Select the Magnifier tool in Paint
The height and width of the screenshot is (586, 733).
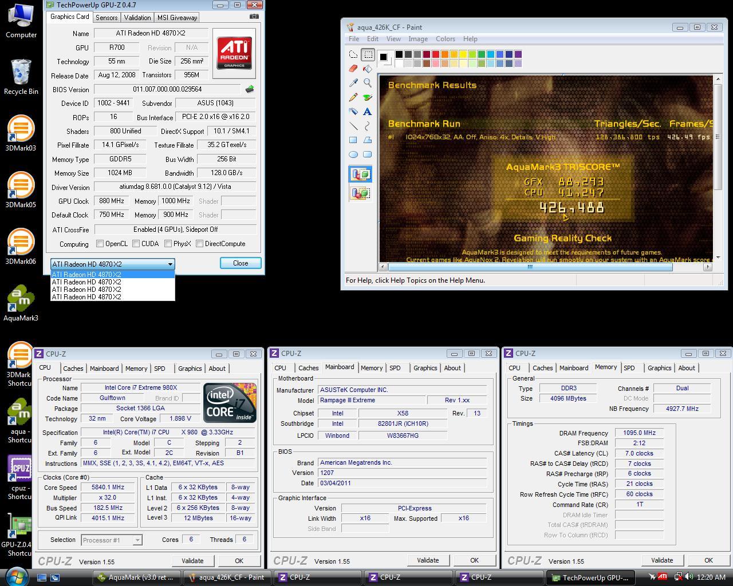pos(368,83)
